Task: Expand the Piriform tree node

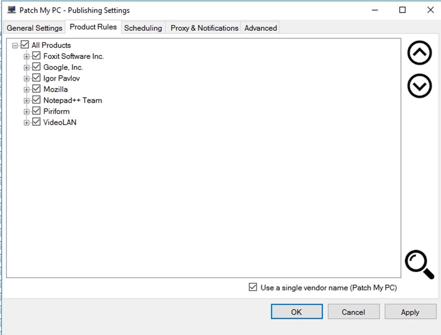Action: (26, 112)
